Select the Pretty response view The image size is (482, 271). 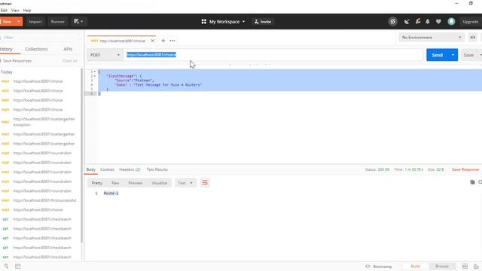[x=97, y=183]
